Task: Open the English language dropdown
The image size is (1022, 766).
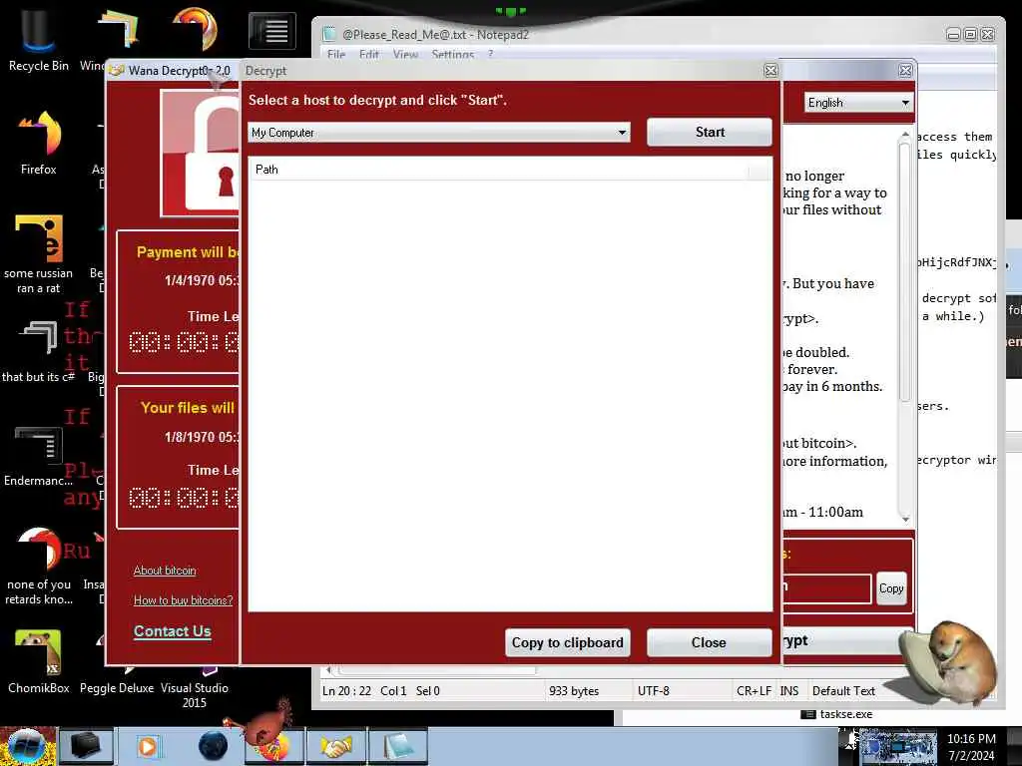Action: coord(858,103)
